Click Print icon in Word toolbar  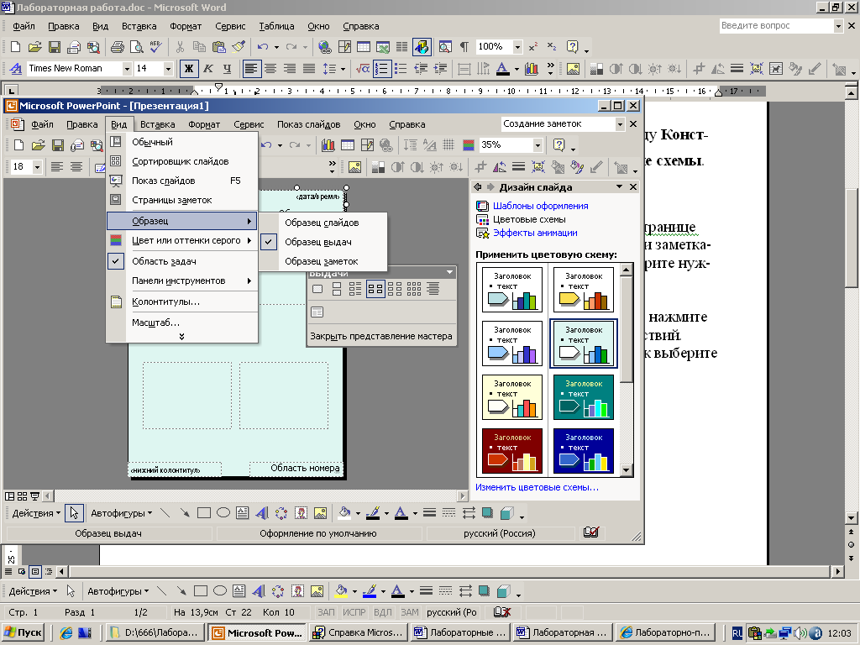point(117,47)
